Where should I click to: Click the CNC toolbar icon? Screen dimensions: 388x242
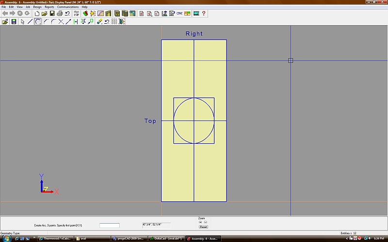pyautogui.click(x=179, y=14)
